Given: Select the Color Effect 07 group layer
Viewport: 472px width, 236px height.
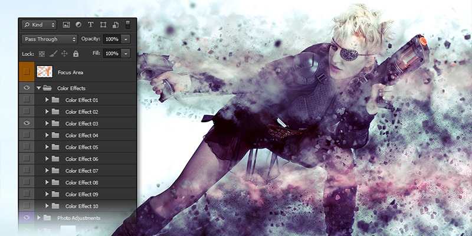Looking at the screenshot, I should 81,171.
